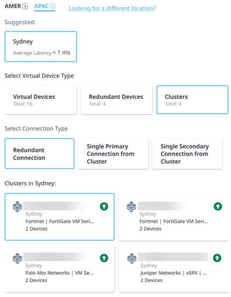The image size is (231, 297).
Task: Click the green status icon on second Fortinet cluster
Action: (x=218, y=206)
